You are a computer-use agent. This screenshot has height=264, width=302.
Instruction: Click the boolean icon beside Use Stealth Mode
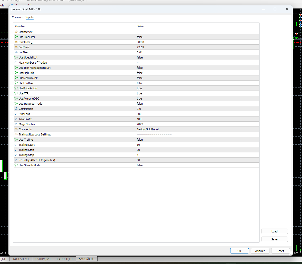click(x=16, y=165)
